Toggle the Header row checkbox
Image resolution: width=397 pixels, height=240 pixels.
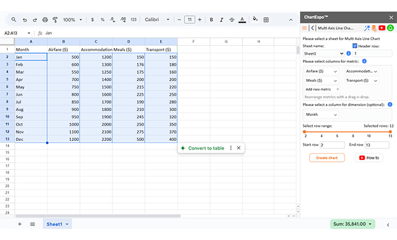355,46
